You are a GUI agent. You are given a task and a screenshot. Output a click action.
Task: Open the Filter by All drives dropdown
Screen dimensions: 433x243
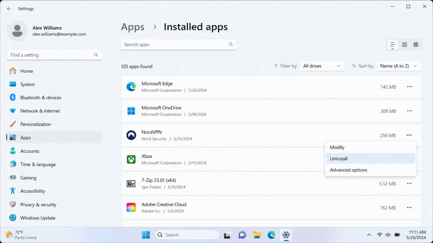[322, 66]
